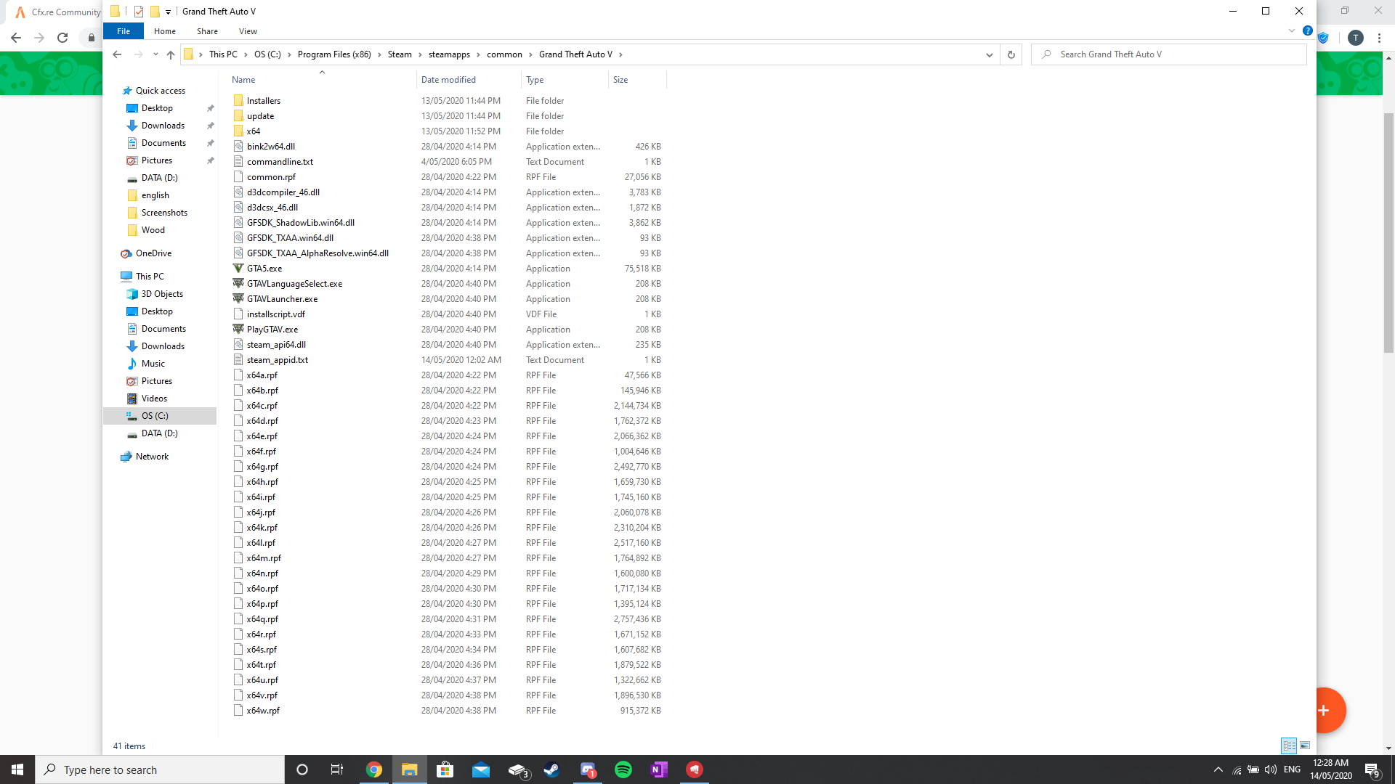Open the address bar history dropdown
Image resolution: width=1395 pixels, height=784 pixels.
coord(989,54)
